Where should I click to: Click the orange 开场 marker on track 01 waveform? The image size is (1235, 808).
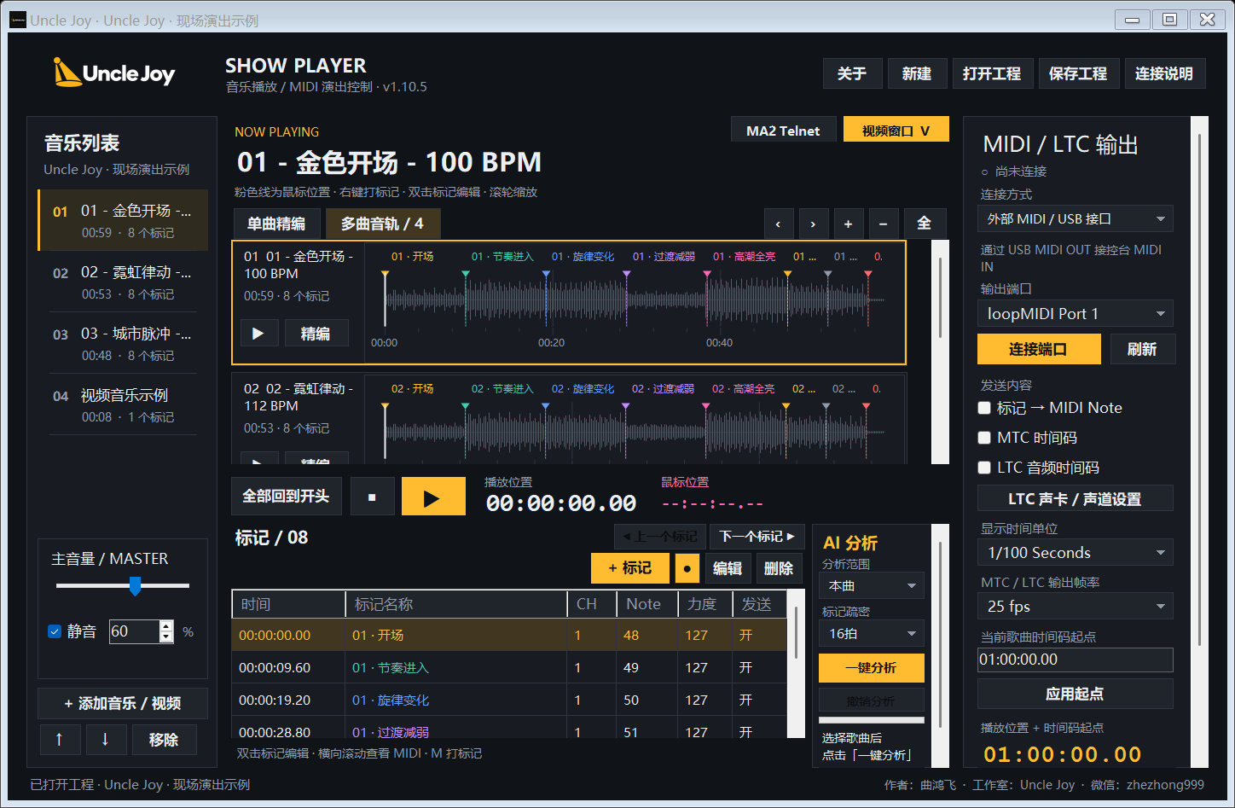pos(386,275)
